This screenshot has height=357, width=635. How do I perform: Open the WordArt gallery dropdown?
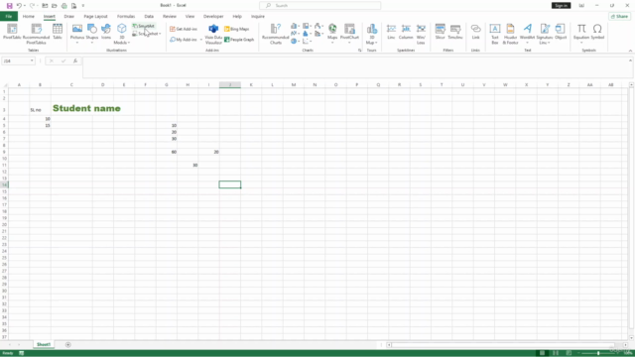pyautogui.click(x=527, y=43)
